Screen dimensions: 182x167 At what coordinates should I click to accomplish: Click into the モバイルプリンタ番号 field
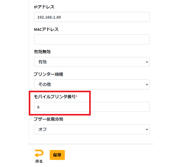pos(92,107)
